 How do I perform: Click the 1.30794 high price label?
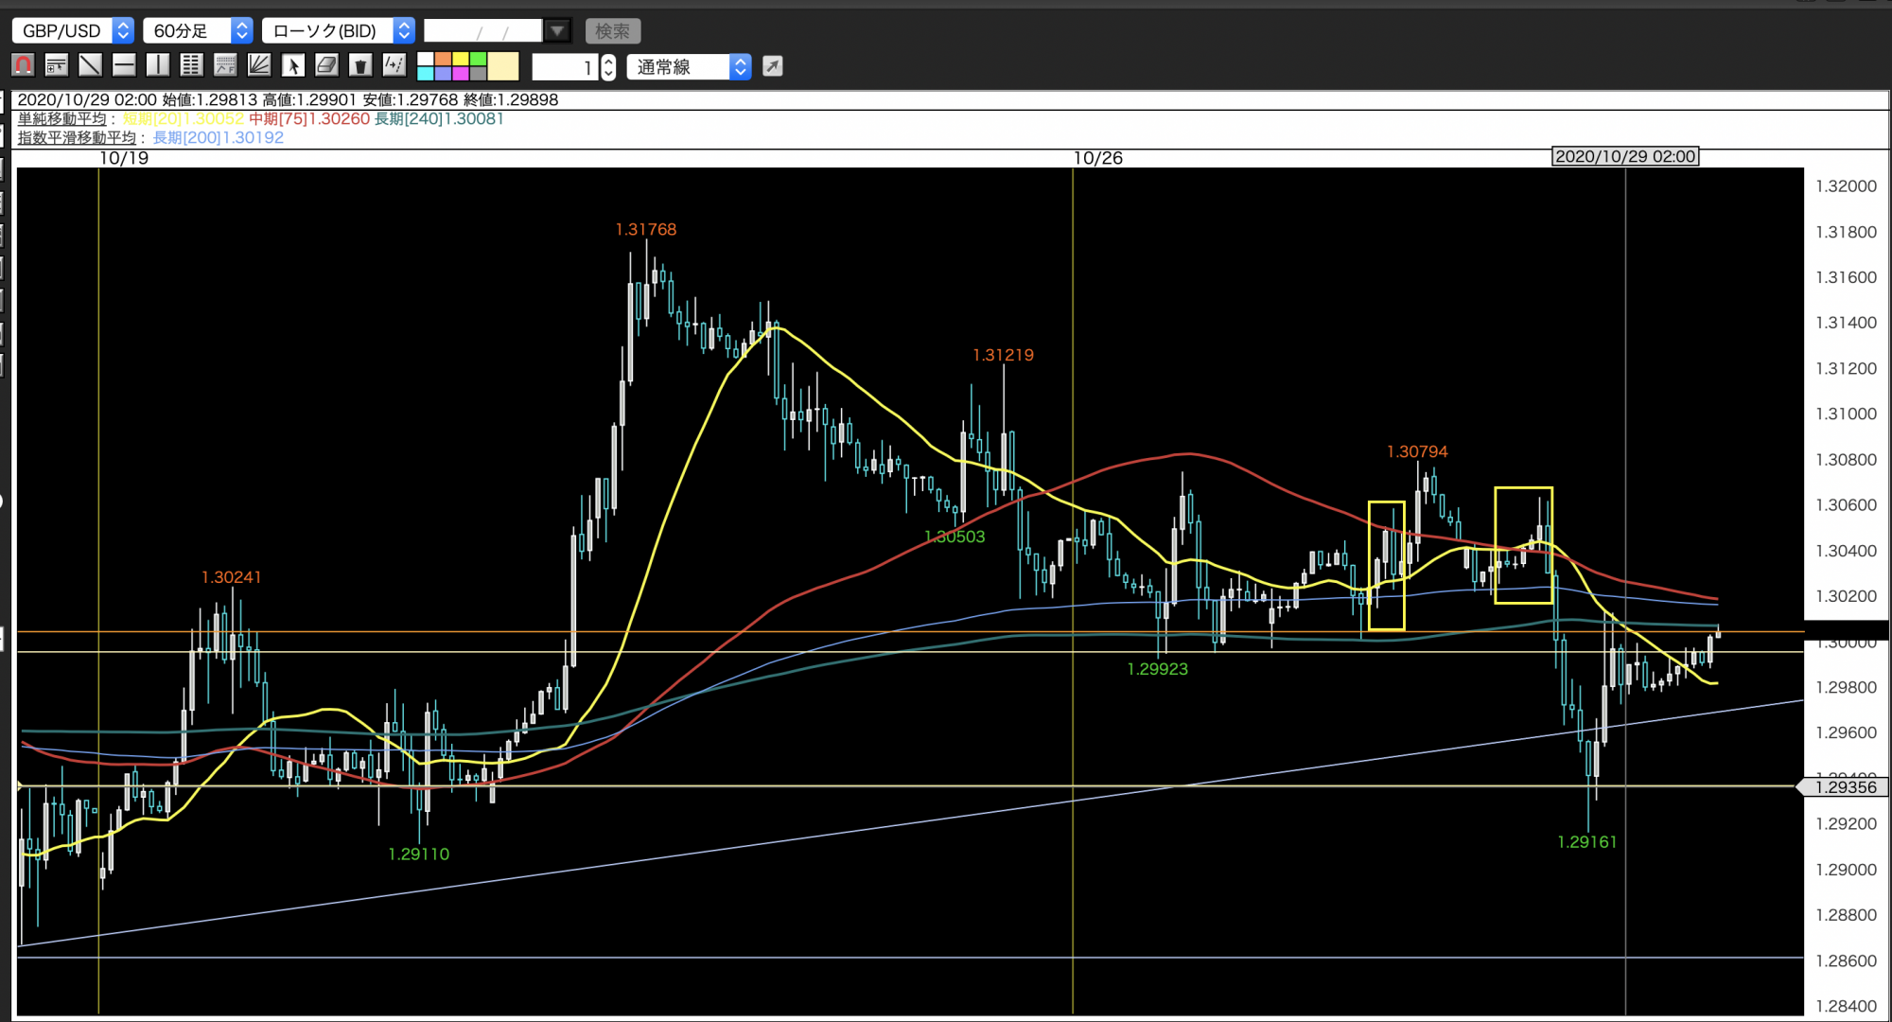point(1417,451)
